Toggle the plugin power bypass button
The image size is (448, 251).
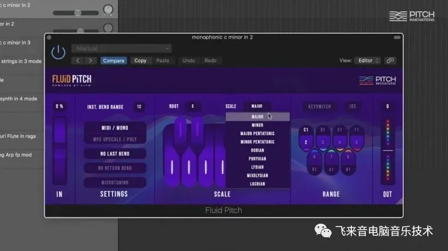click(x=58, y=52)
